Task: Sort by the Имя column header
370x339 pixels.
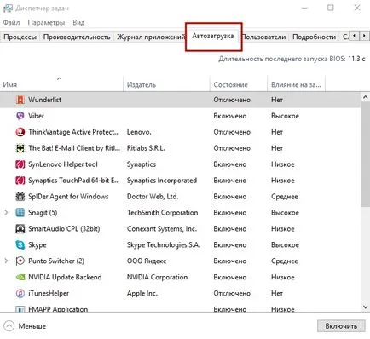Action: (61, 84)
